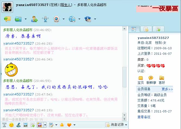Expand the webcam dropdown arrow
Image resolution: width=181 pixels, height=129 pixels.
click(x=63, y=19)
